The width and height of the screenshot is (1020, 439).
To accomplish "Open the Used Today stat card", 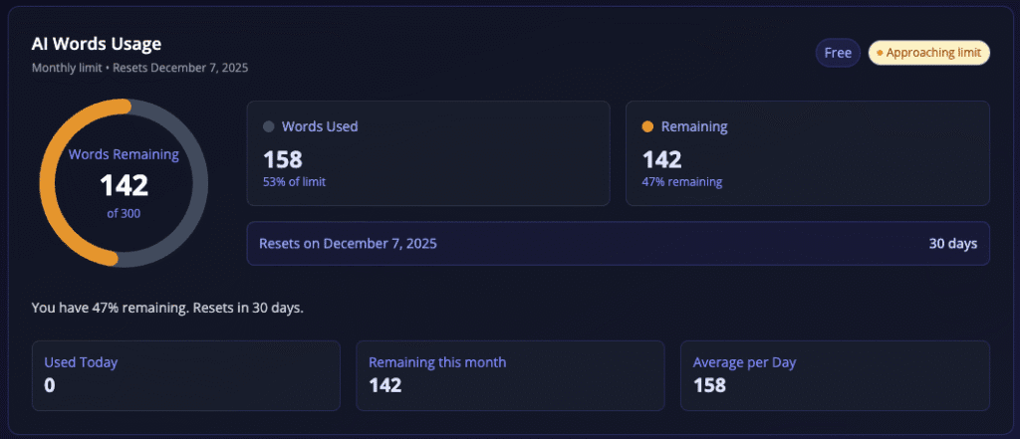I will point(185,375).
